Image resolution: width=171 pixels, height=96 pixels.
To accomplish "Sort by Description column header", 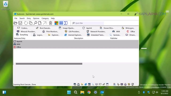I will tap(79, 38).
